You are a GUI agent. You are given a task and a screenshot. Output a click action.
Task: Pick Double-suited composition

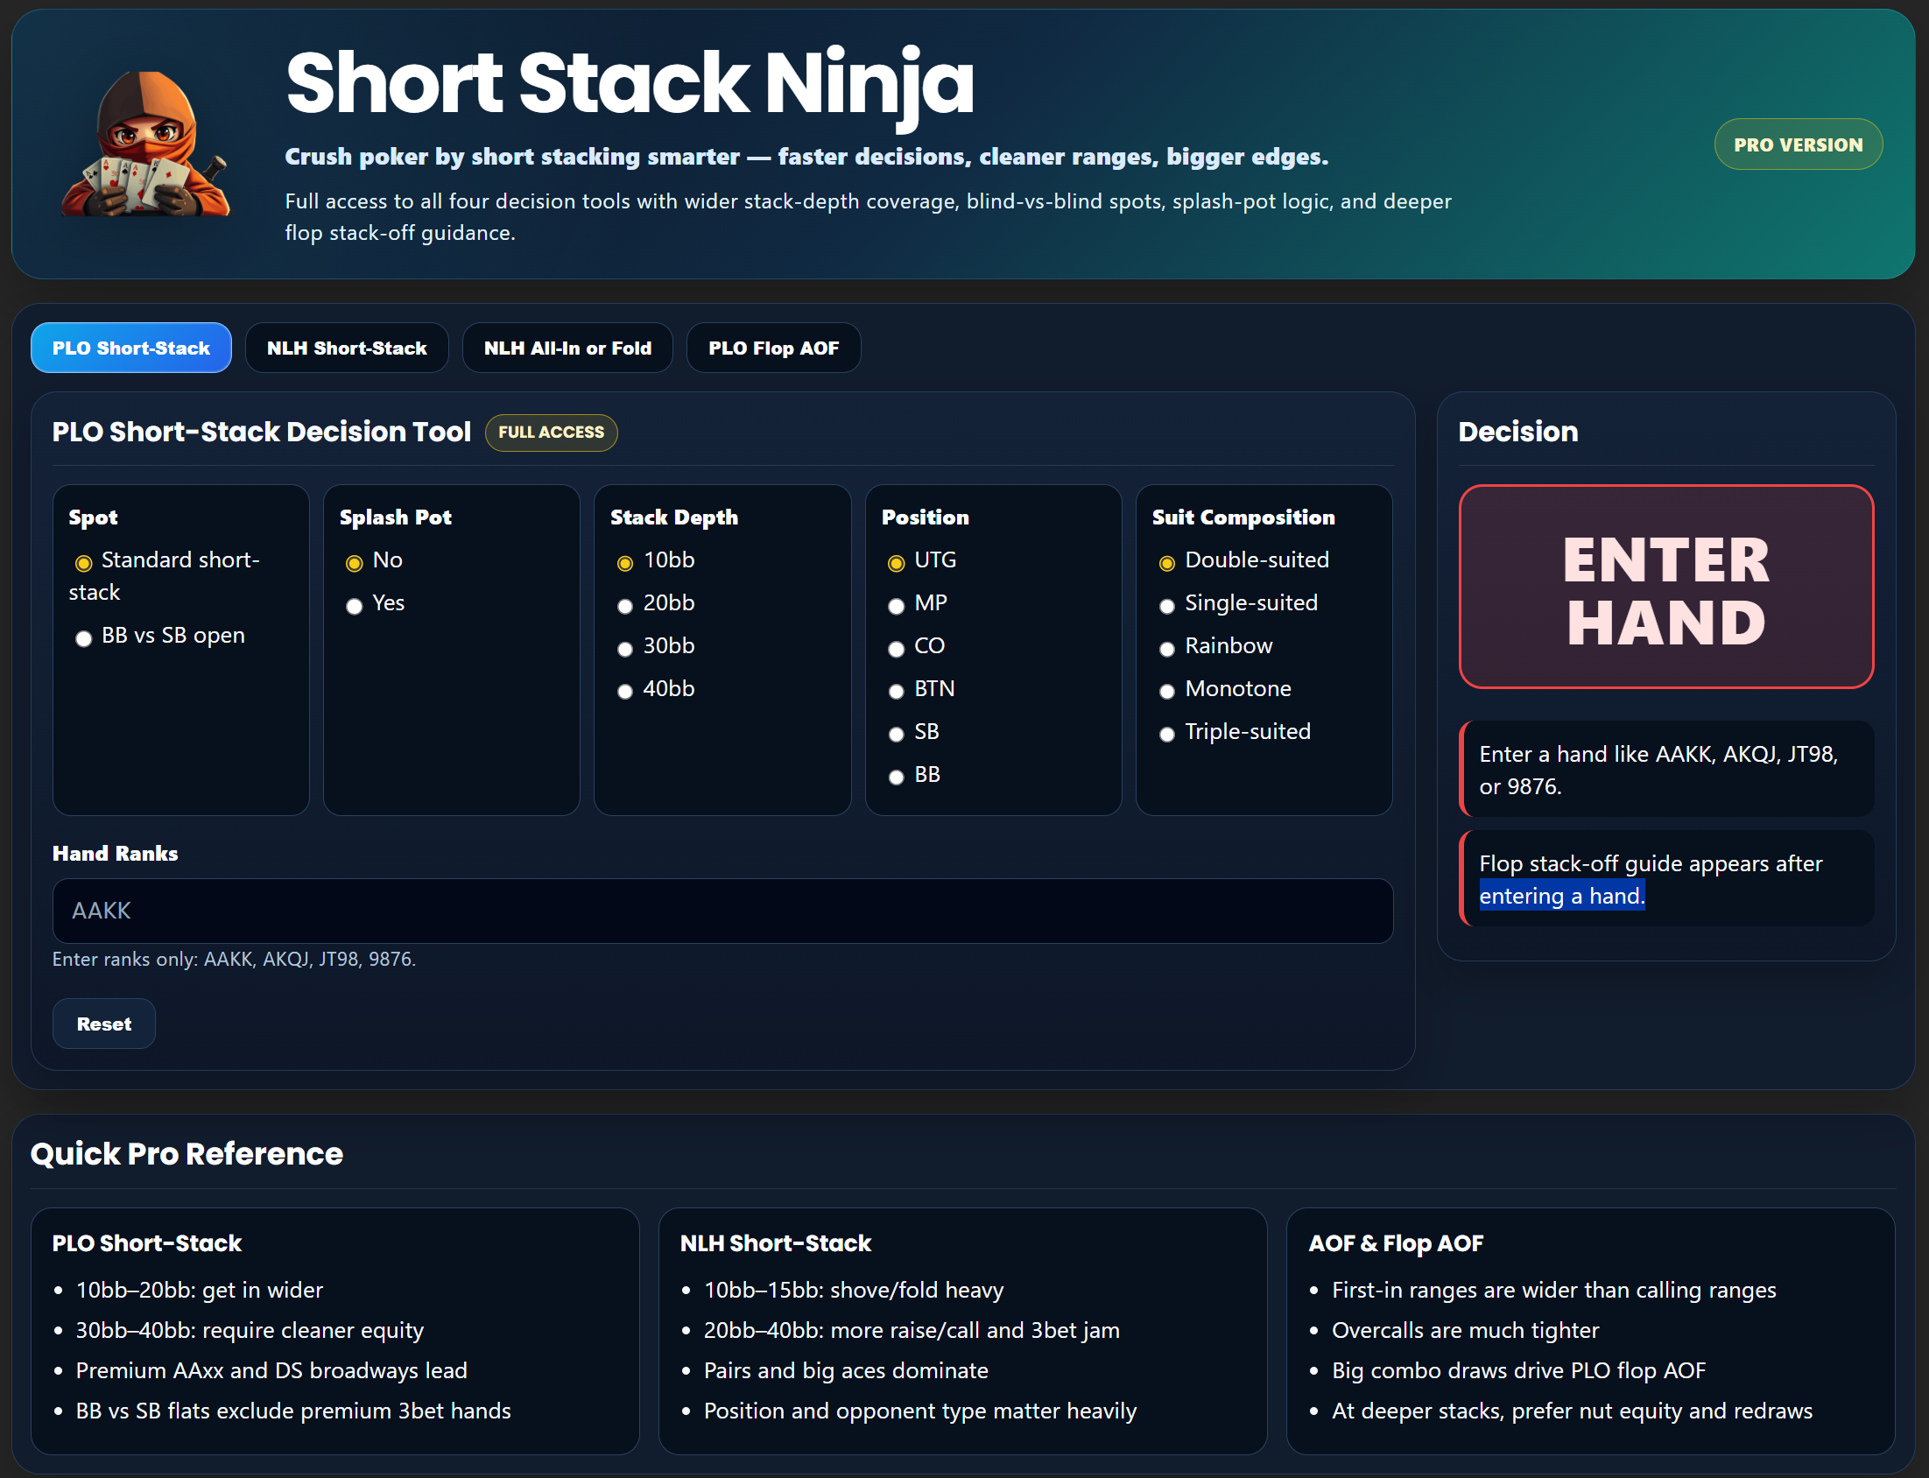(x=1167, y=563)
